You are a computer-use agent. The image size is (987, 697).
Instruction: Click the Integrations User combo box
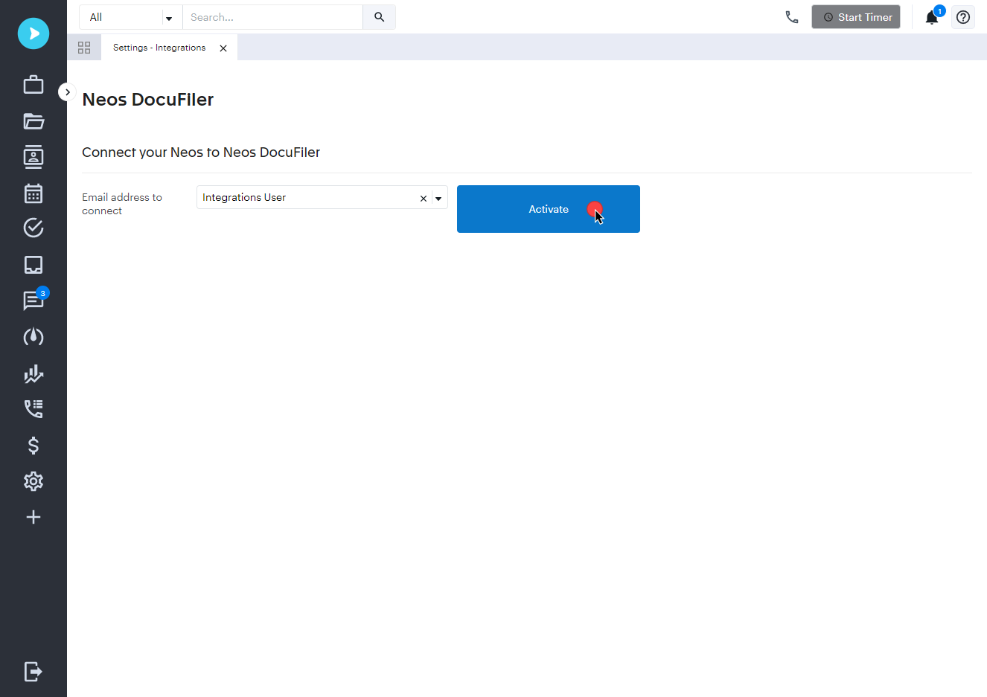(322, 197)
